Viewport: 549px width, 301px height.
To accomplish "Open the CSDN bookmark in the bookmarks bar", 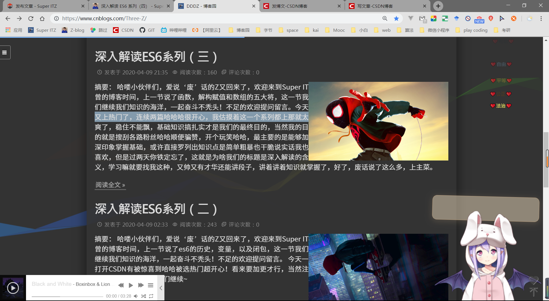I will pos(123,30).
